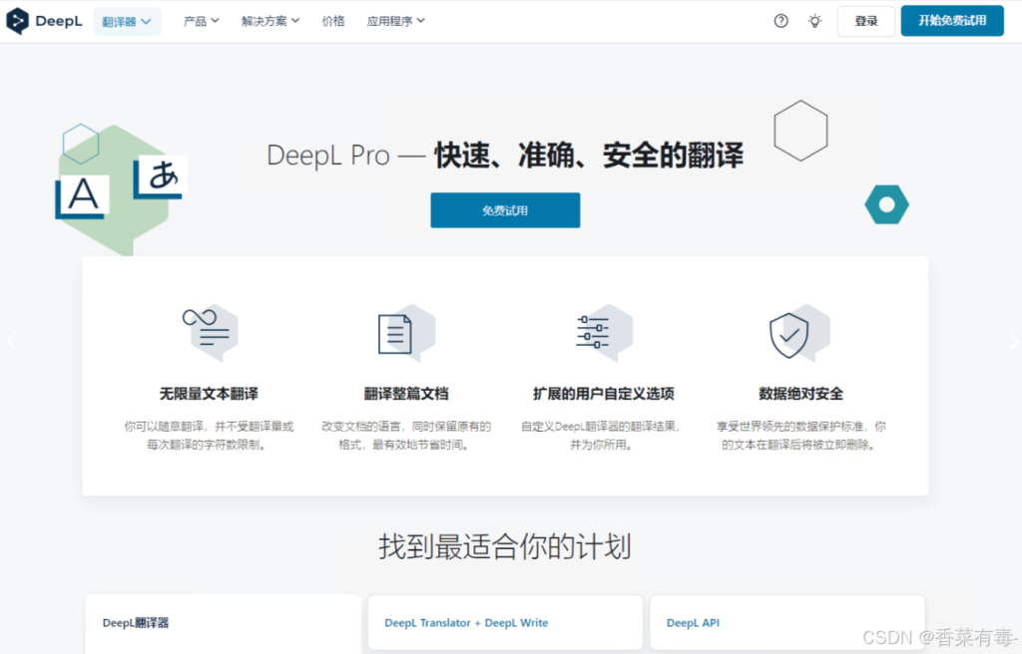Select the DeepL Translator + DeepL Write tab
The height and width of the screenshot is (654, 1022).
[505, 622]
